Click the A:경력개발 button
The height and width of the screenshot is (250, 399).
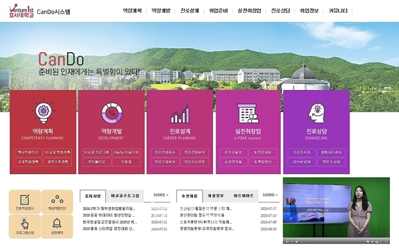[x=234, y=162]
